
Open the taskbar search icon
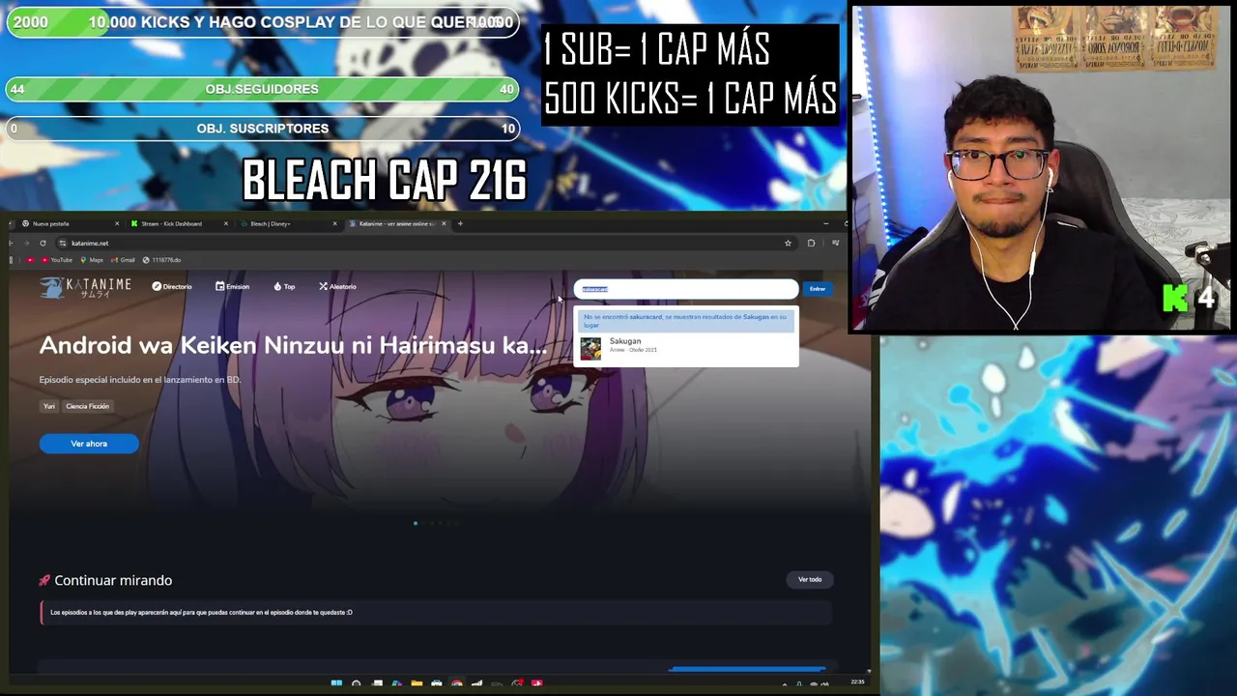coord(357,683)
